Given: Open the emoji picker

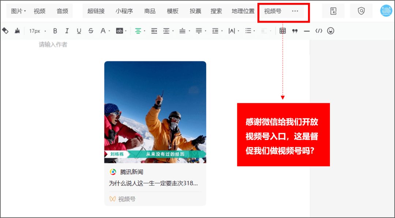Looking at the screenshot, I should coord(330,31).
